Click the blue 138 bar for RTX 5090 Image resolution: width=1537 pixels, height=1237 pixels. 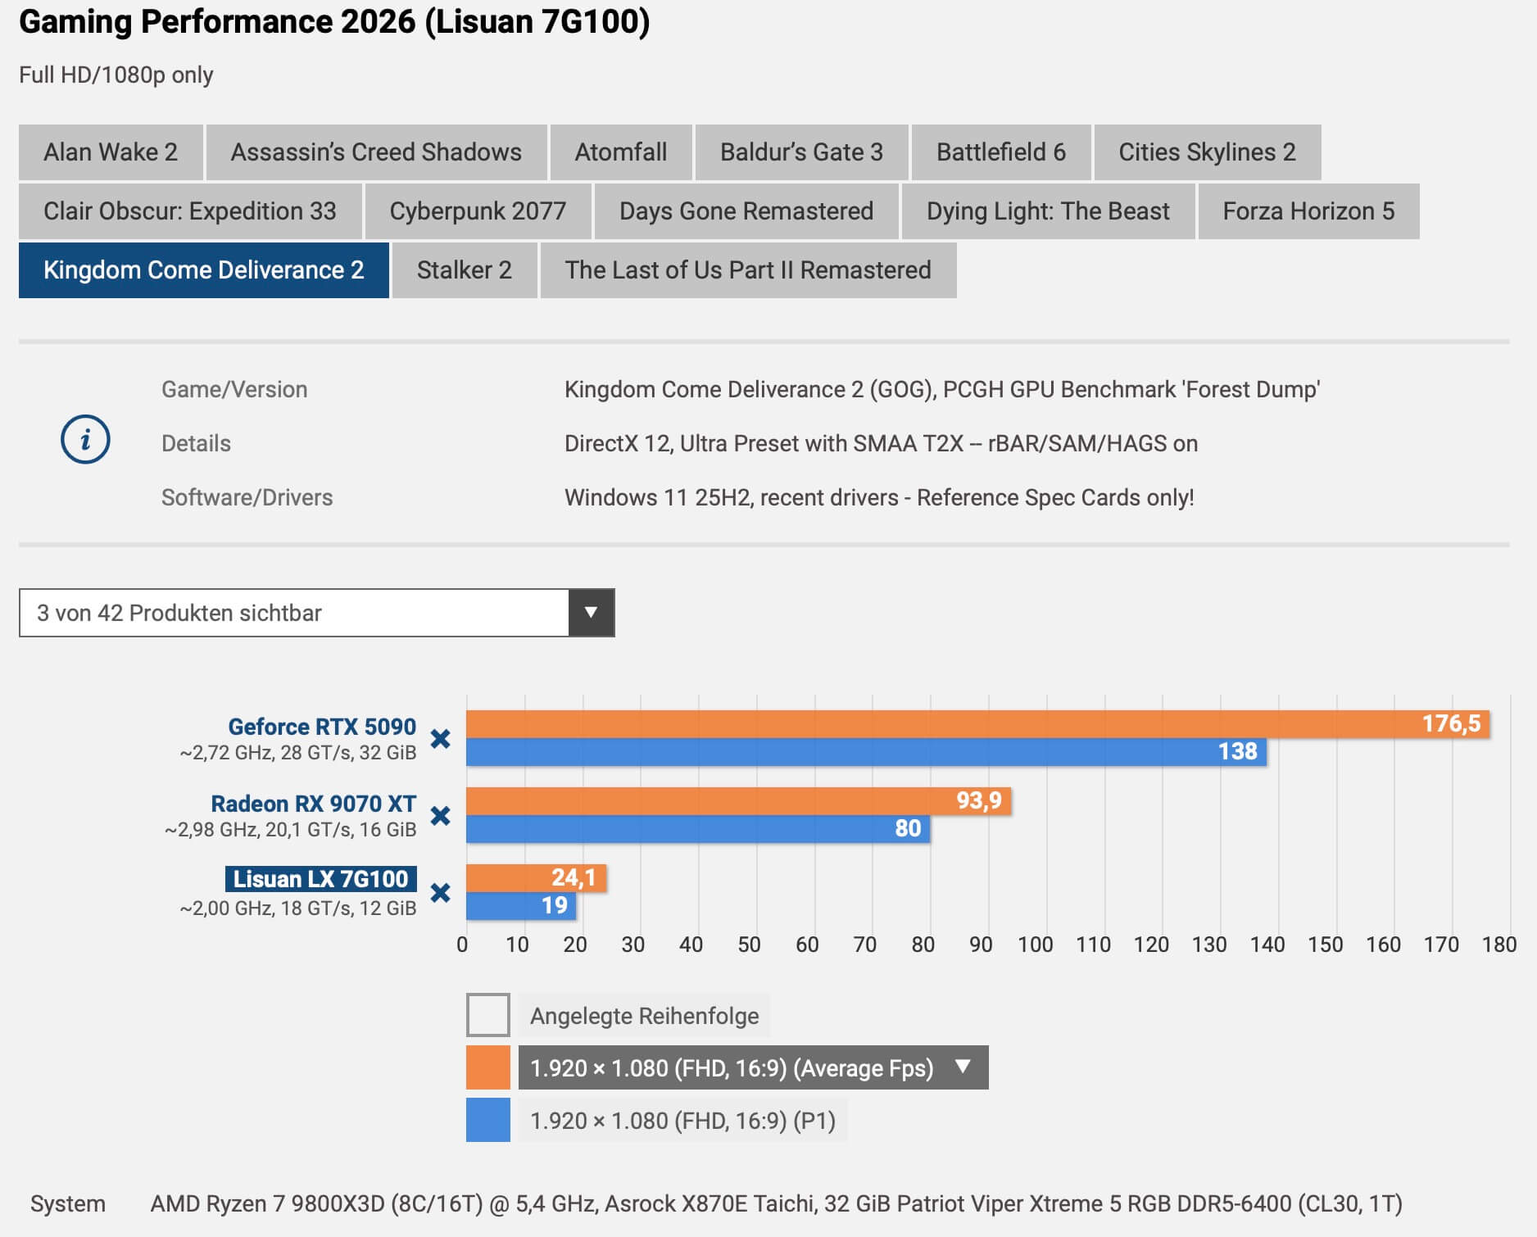pyautogui.click(x=866, y=752)
